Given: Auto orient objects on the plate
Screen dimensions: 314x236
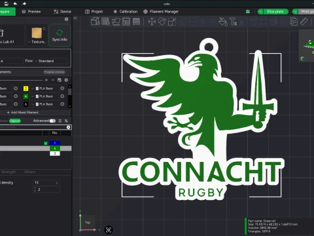Looking at the screenshot, I should tap(116, 22).
